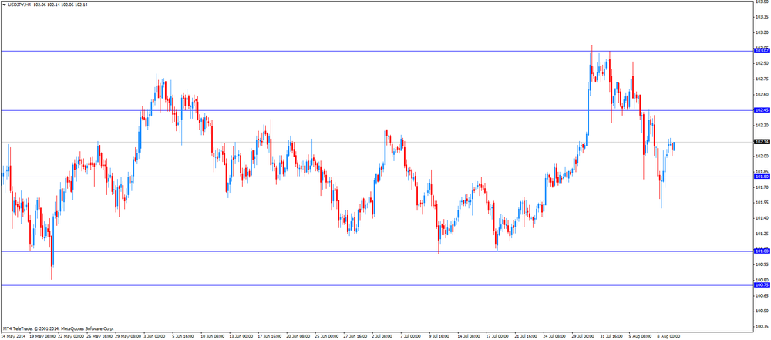The height and width of the screenshot is (340, 771).
Task: Select the 100.75 horizontal line price tag
Action: 762,285
